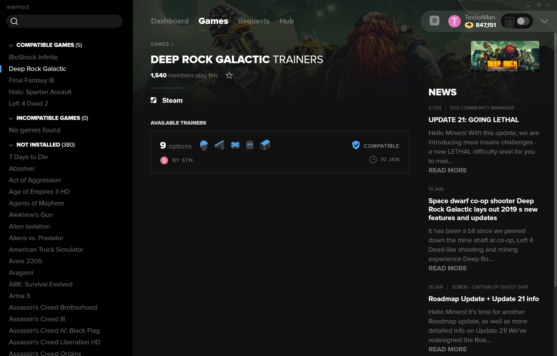Select BioShock Infinite in the sidebar
This screenshot has width=557, height=356.
(x=33, y=57)
